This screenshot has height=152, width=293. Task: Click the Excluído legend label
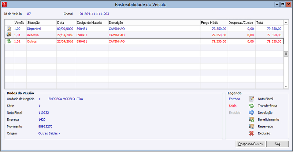click(x=234, y=113)
